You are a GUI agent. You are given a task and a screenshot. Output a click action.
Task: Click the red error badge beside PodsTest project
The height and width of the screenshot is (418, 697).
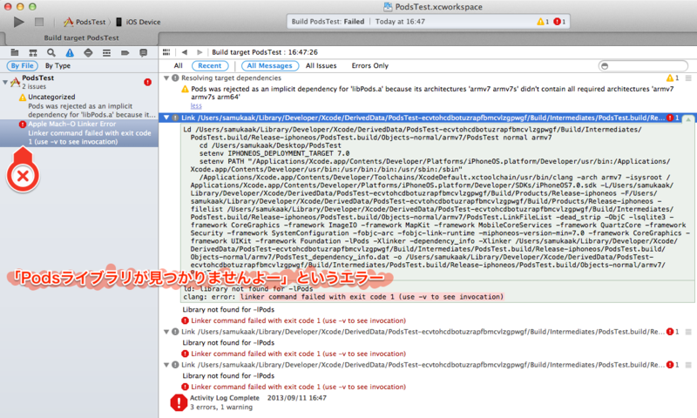147,82
